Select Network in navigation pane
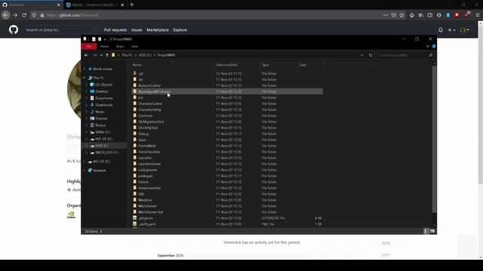The image size is (483, 271). point(99,171)
